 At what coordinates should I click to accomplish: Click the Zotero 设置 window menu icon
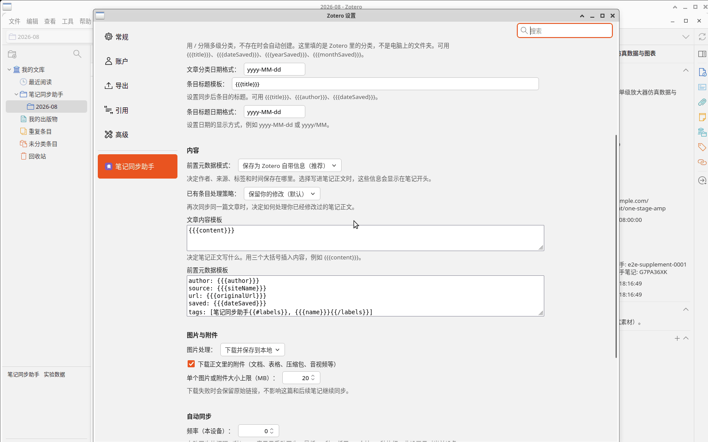pyautogui.click(x=100, y=15)
